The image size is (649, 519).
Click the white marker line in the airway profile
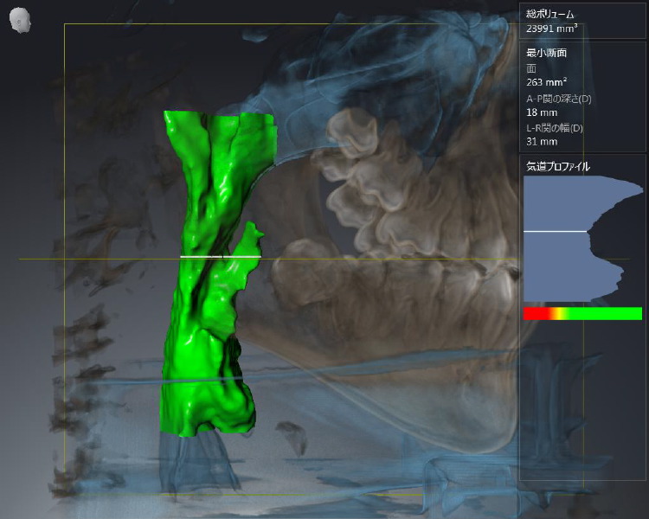pyautogui.click(x=555, y=232)
